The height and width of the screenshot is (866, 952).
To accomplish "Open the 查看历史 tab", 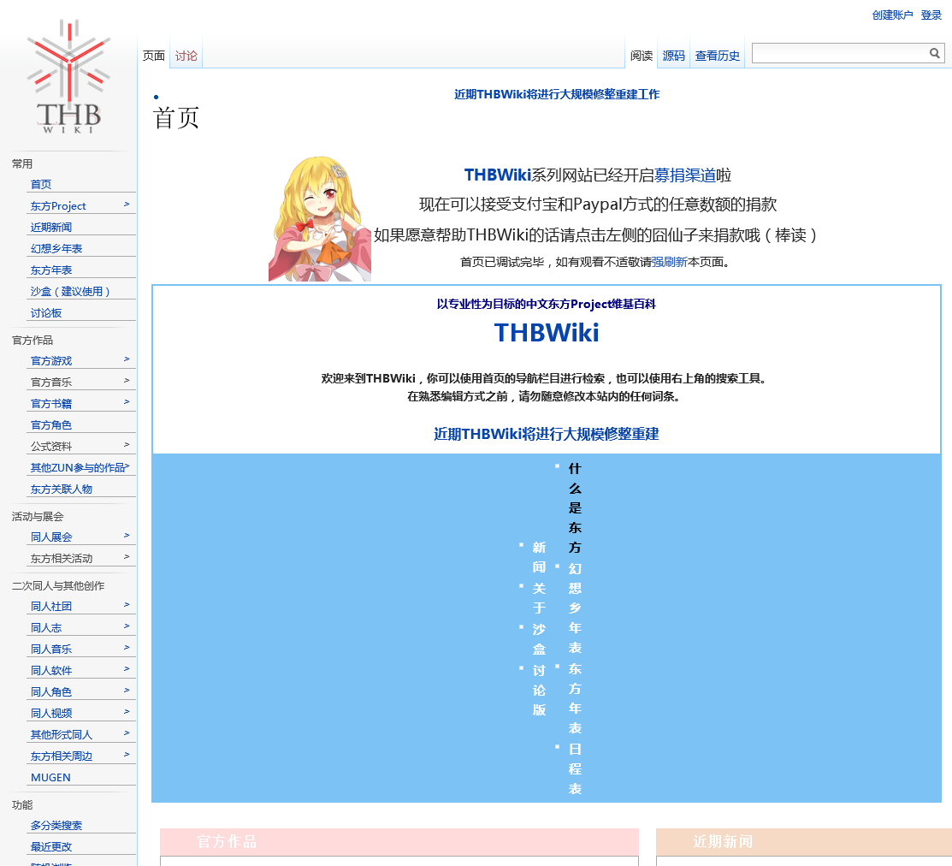I will pos(717,56).
